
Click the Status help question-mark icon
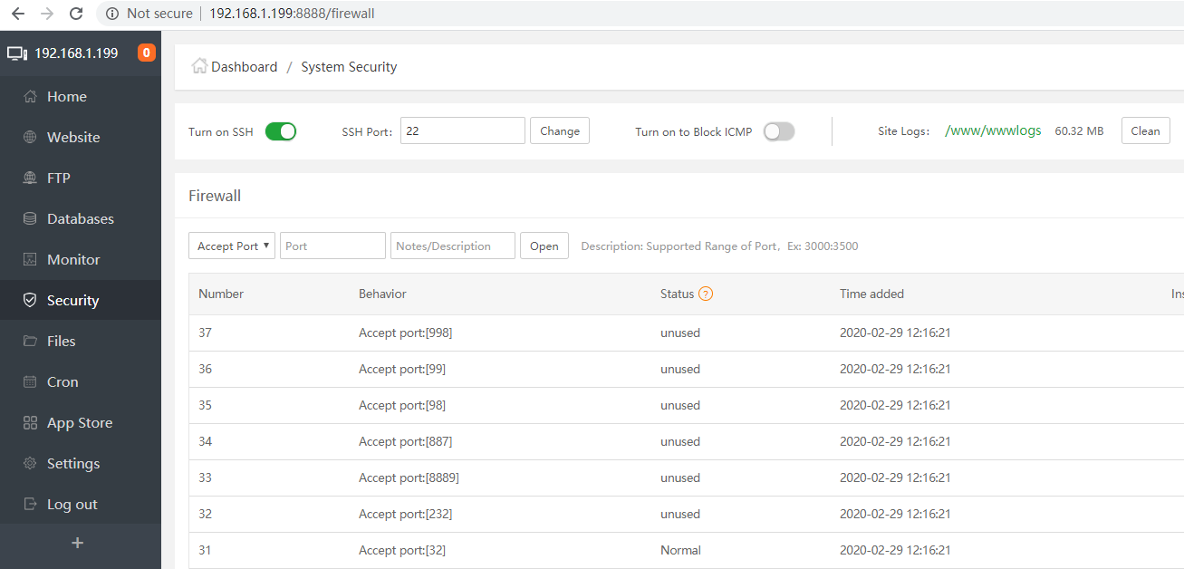[x=706, y=294]
